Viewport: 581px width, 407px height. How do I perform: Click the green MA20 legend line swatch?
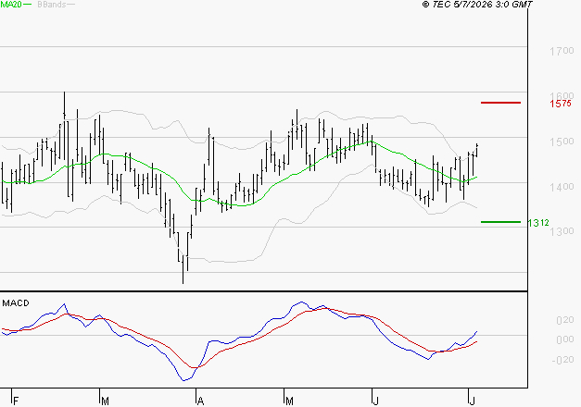click(x=28, y=5)
